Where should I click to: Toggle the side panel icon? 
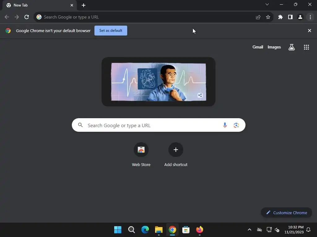[290, 17]
